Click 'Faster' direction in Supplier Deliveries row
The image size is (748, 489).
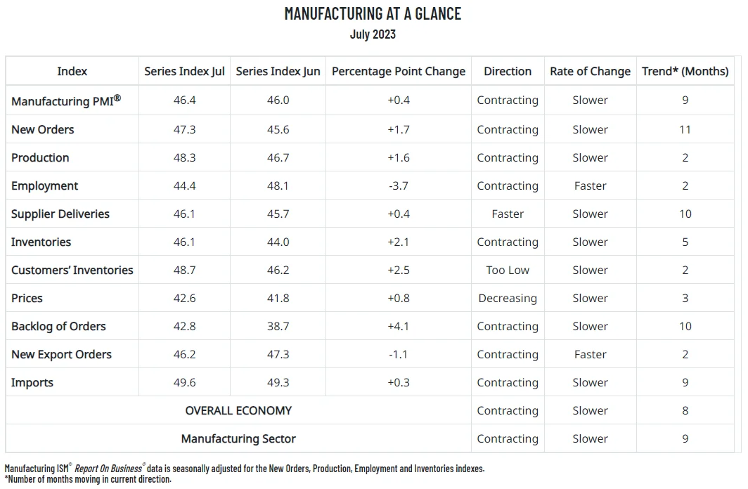(x=508, y=214)
